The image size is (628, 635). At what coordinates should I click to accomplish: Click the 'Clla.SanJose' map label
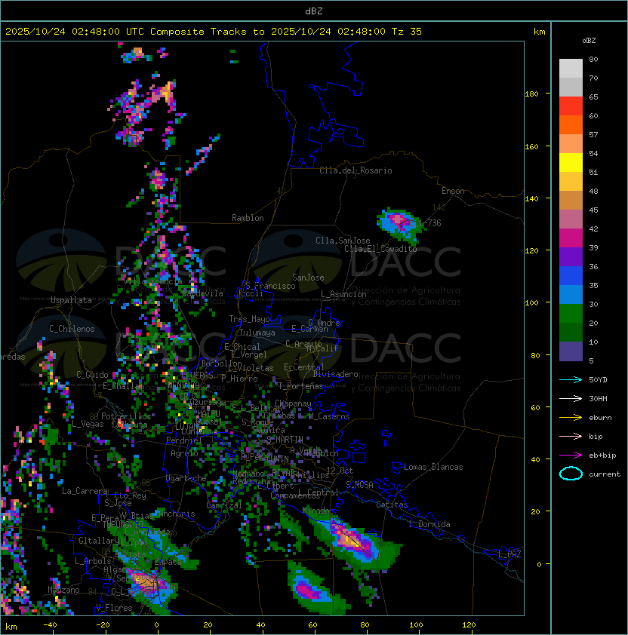coord(343,241)
